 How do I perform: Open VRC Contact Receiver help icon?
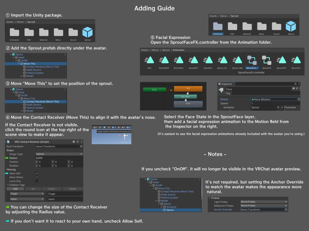tap(74, 142)
